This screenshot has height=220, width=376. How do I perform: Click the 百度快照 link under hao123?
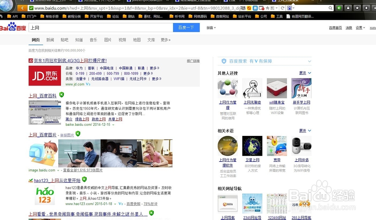click(x=133, y=204)
